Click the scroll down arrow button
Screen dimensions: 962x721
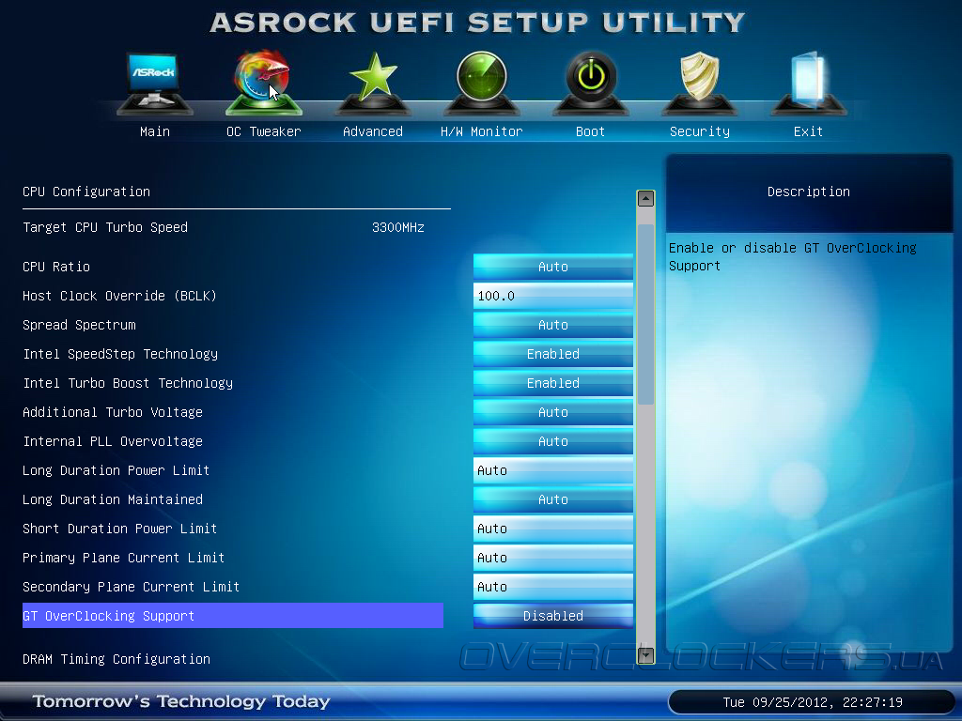(x=645, y=655)
